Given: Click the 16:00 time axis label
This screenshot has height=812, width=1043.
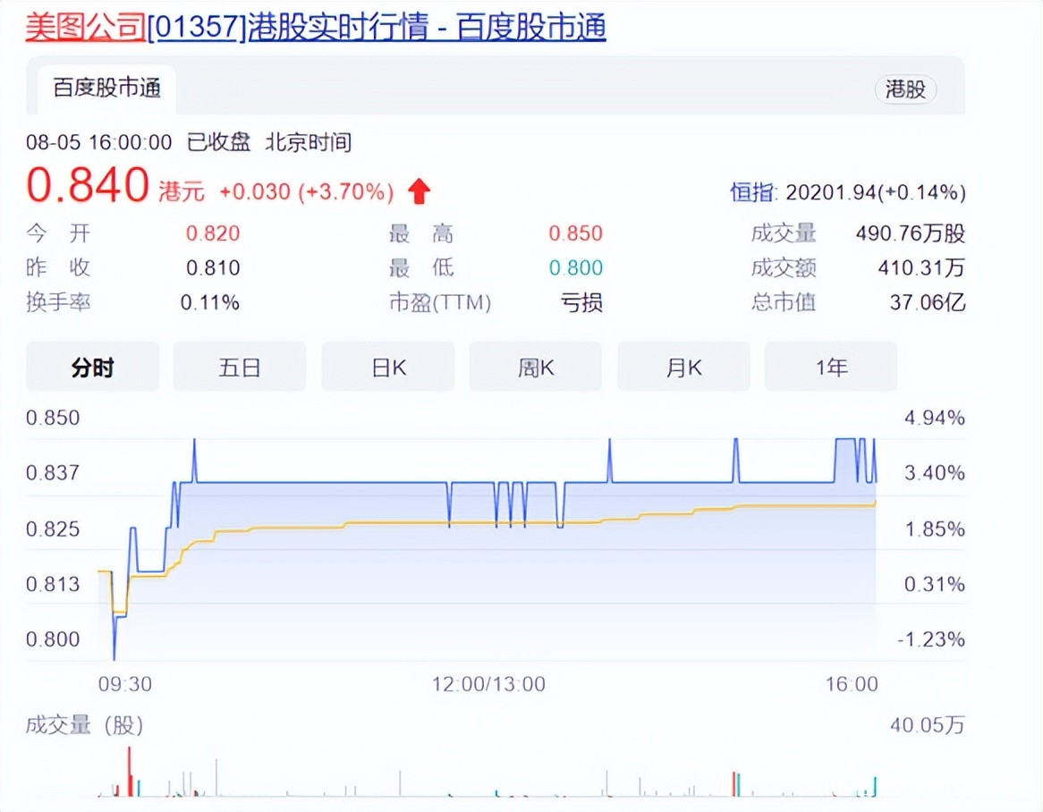Looking at the screenshot, I should coord(852,683).
